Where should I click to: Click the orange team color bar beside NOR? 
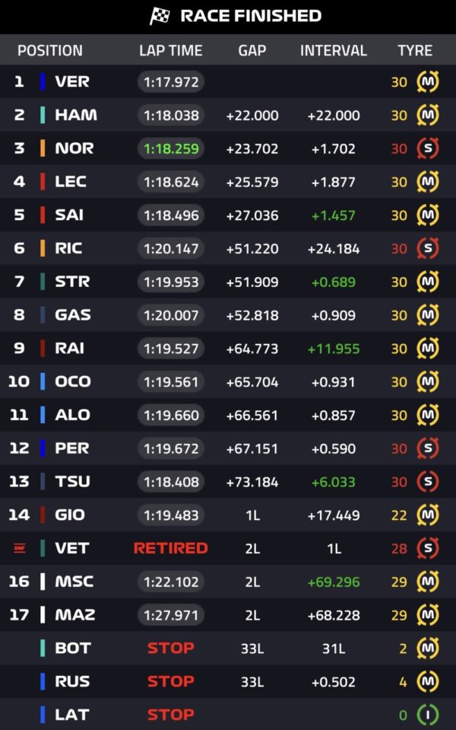(x=43, y=148)
